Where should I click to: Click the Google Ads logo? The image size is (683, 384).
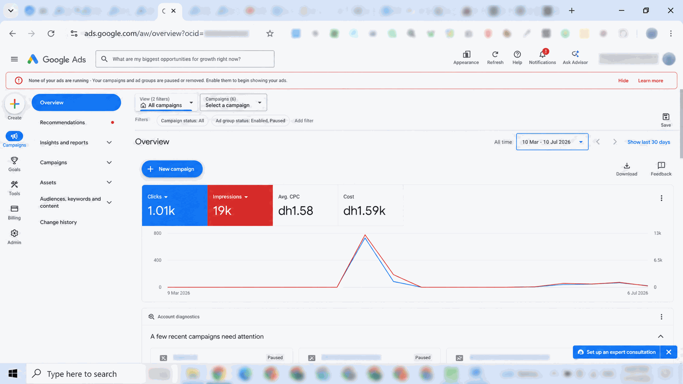pos(57,60)
